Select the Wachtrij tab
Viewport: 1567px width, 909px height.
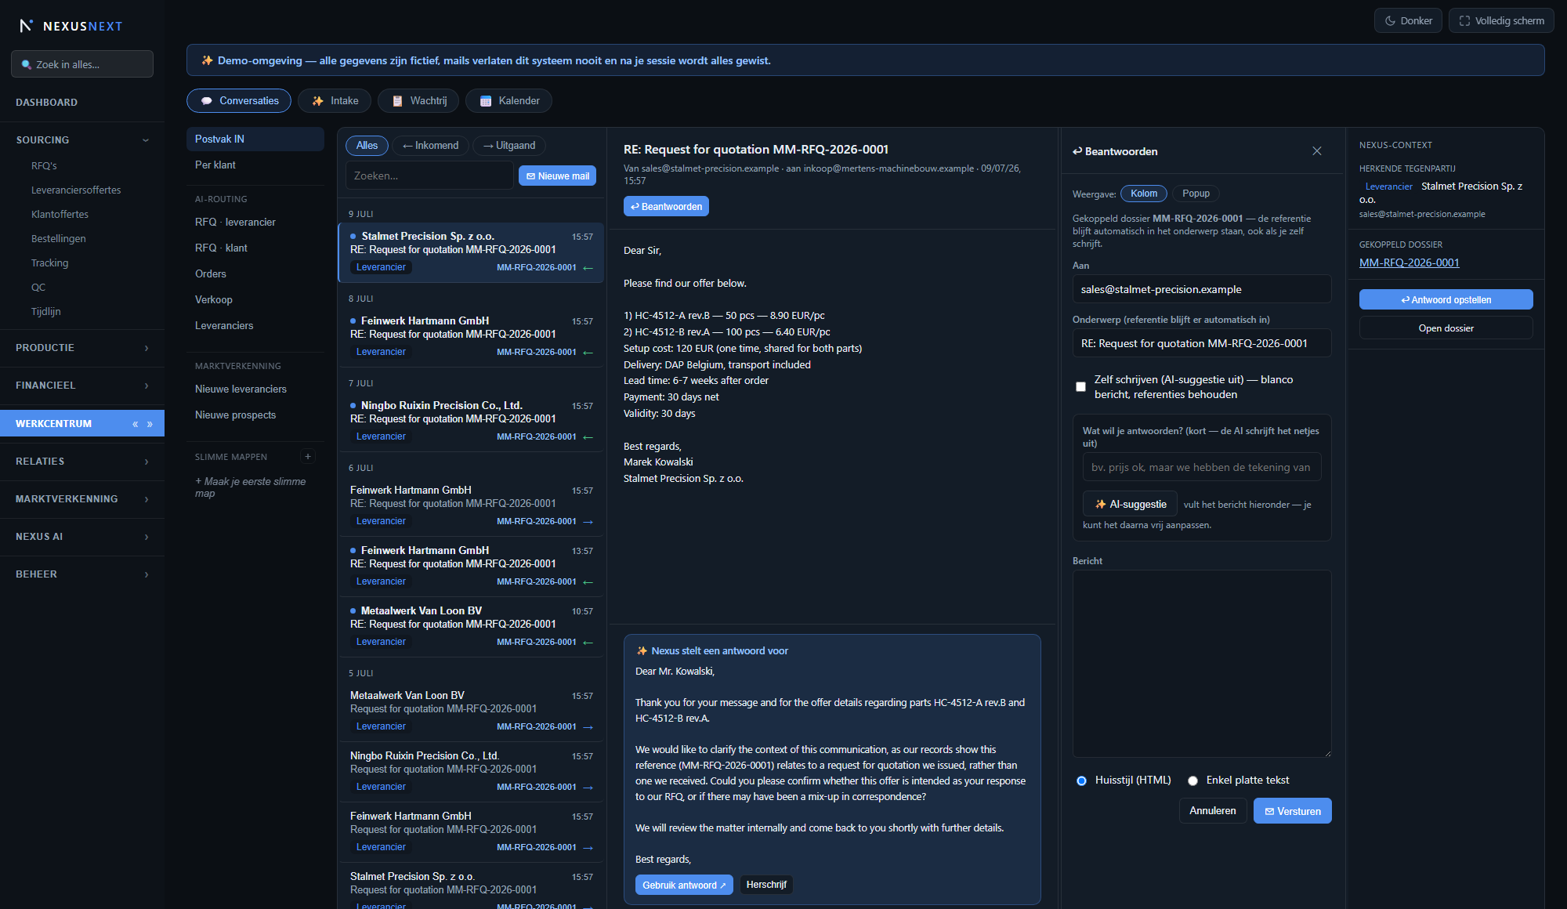(x=418, y=101)
